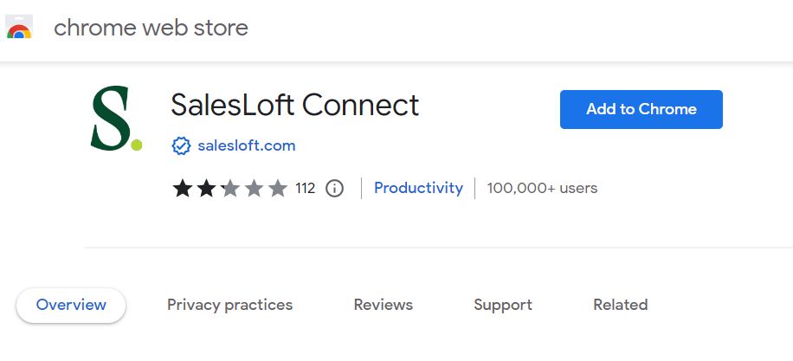Click the fourth rating star
The height and width of the screenshot is (361, 793).
pos(254,188)
